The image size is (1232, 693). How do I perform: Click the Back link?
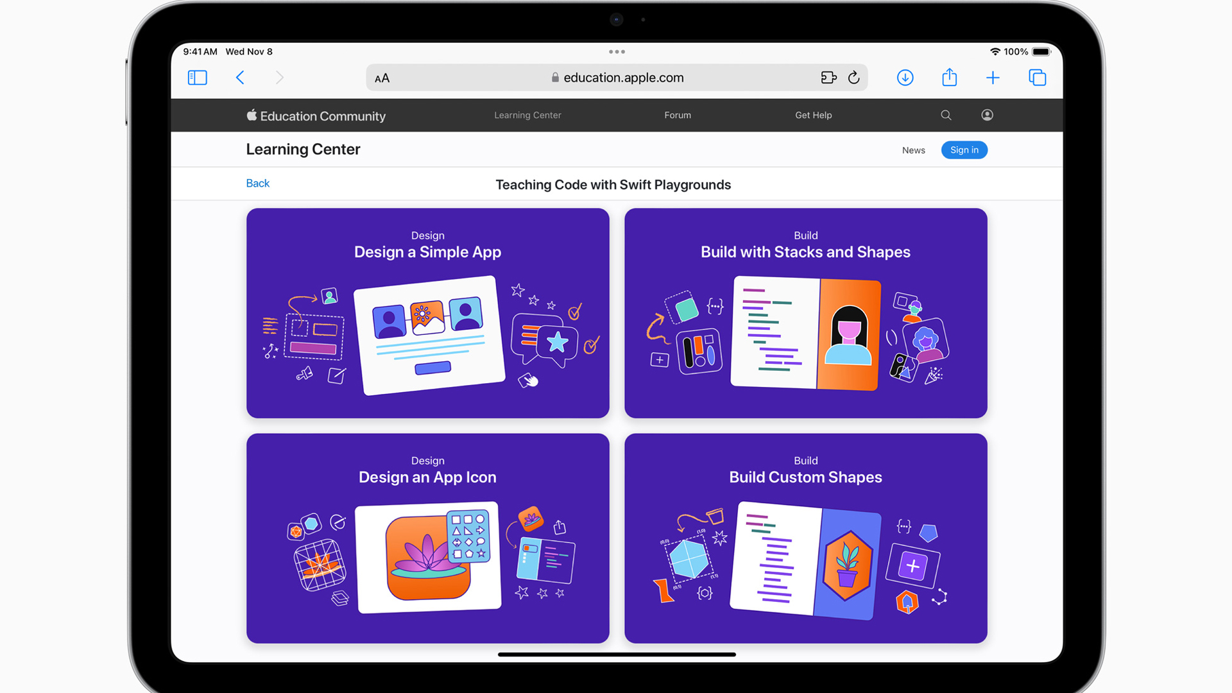[x=257, y=183]
